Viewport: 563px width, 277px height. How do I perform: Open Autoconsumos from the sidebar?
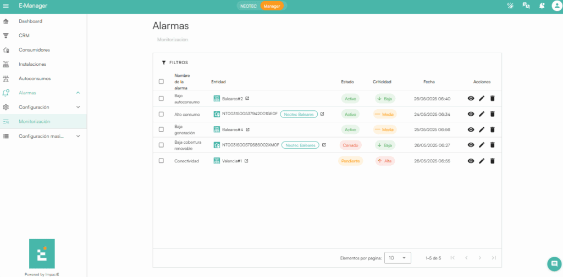[x=34, y=78]
